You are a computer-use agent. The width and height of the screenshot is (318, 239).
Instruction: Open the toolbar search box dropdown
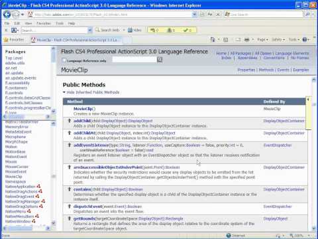coord(89,30)
